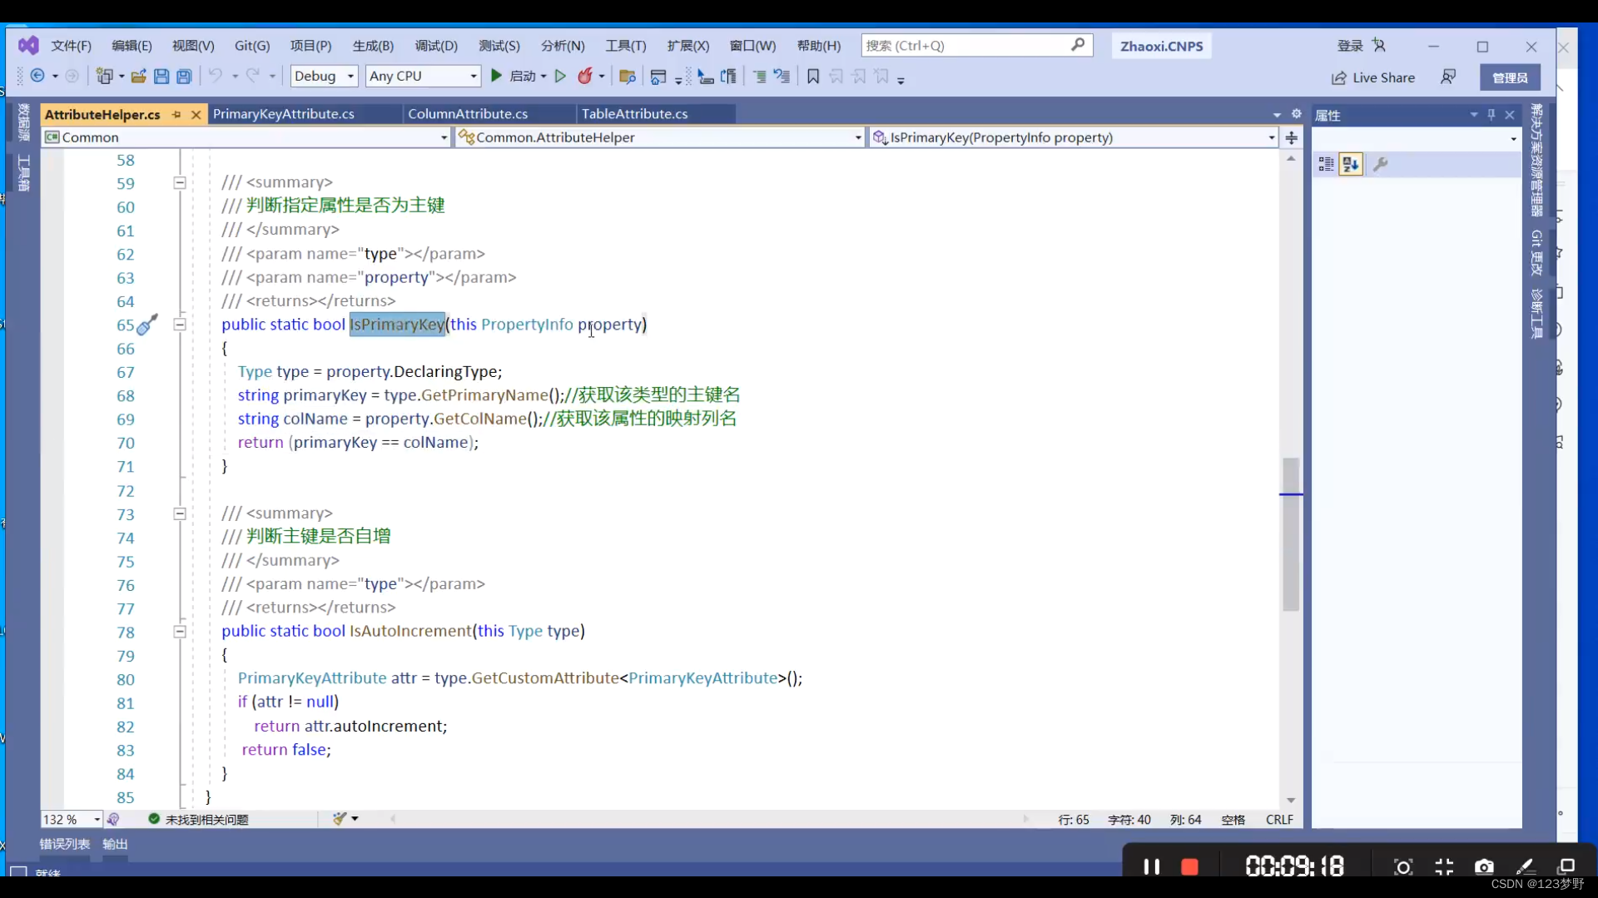1598x898 pixels.
Task: Click the Save All icon
Action: (x=184, y=76)
